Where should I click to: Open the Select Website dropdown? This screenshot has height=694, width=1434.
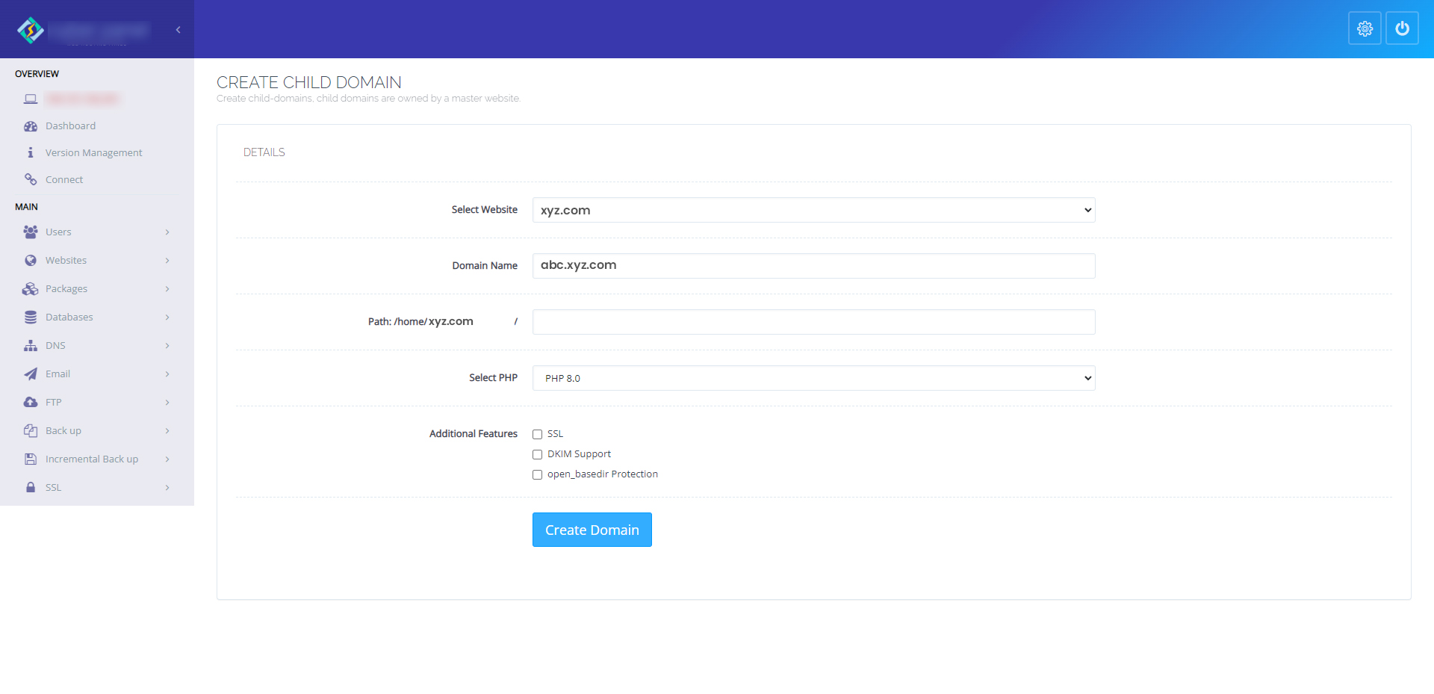813,210
